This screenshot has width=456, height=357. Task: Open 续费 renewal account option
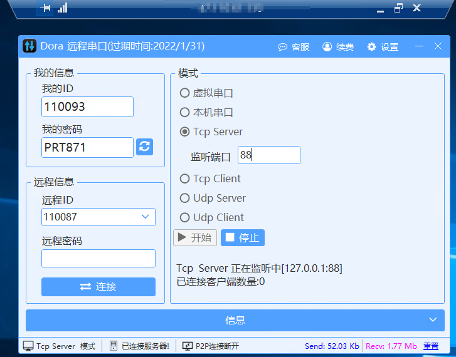click(x=338, y=47)
